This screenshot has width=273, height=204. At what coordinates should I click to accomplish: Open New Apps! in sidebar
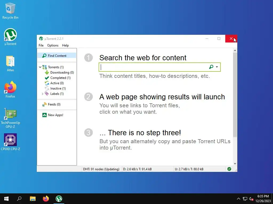point(55,115)
